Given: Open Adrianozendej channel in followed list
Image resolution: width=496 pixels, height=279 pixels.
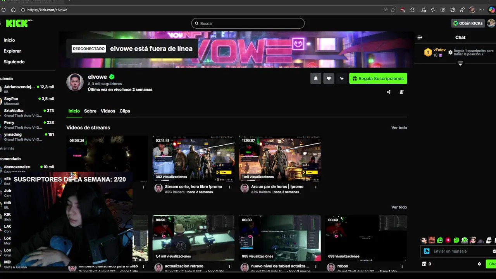Looking at the screenshot, I should (27, 89).
